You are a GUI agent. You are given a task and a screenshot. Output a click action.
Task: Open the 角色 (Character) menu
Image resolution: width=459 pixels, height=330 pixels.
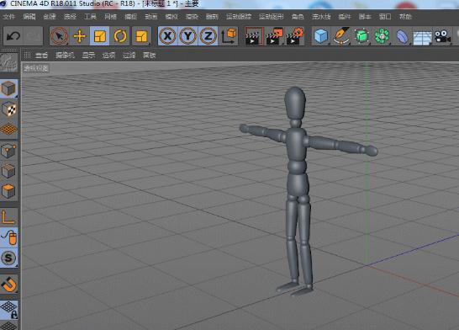click(298, 17)
